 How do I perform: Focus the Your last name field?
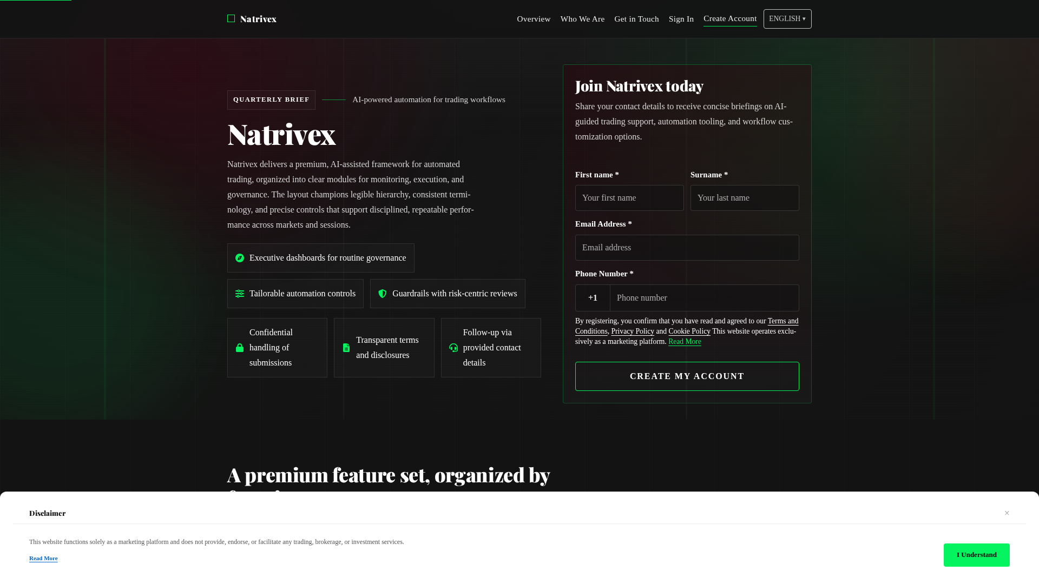click(745, 198)
